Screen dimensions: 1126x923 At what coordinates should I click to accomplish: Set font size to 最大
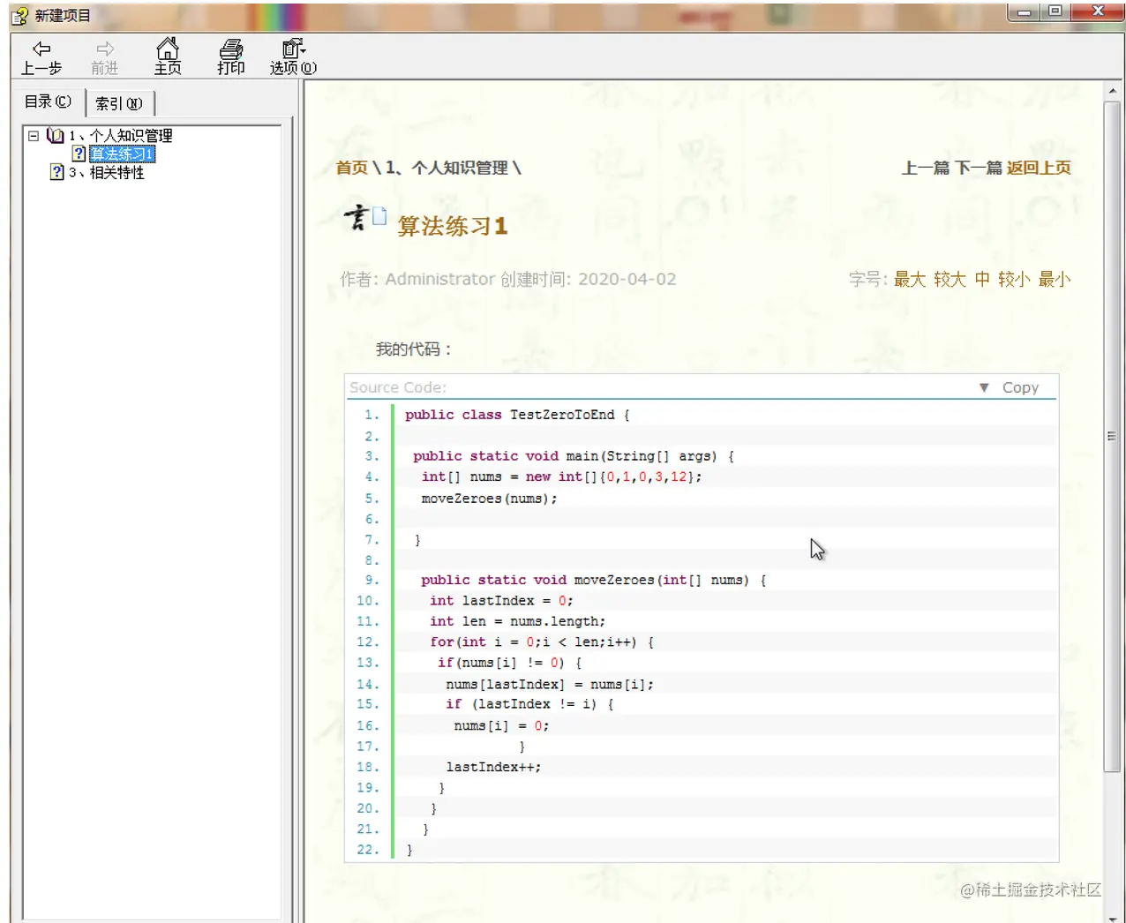910,280
